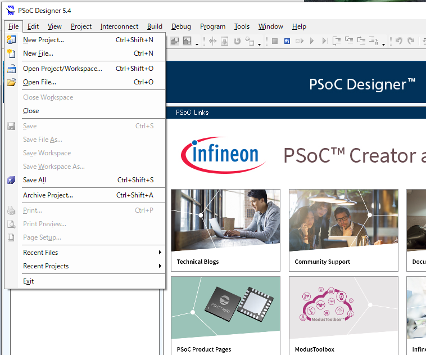Screen dimensions: 426x355
Task: Click the greyed Save floppy icon
Action: click(11, 126)
